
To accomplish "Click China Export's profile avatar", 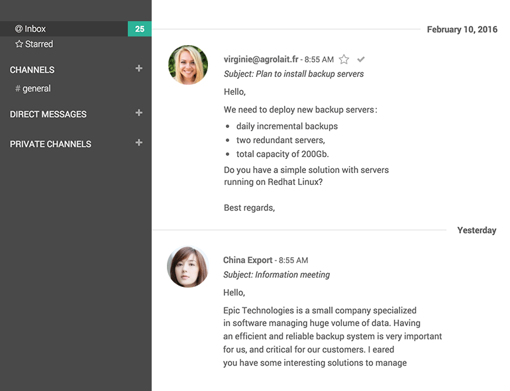I will (187, 267).
